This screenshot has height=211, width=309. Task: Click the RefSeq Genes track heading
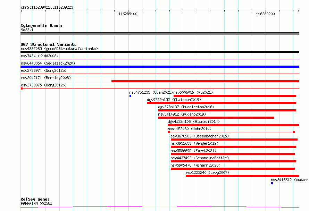(x=35, y=199)
